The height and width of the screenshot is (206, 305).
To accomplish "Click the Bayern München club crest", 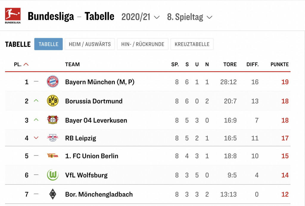I will coord(53,82).
